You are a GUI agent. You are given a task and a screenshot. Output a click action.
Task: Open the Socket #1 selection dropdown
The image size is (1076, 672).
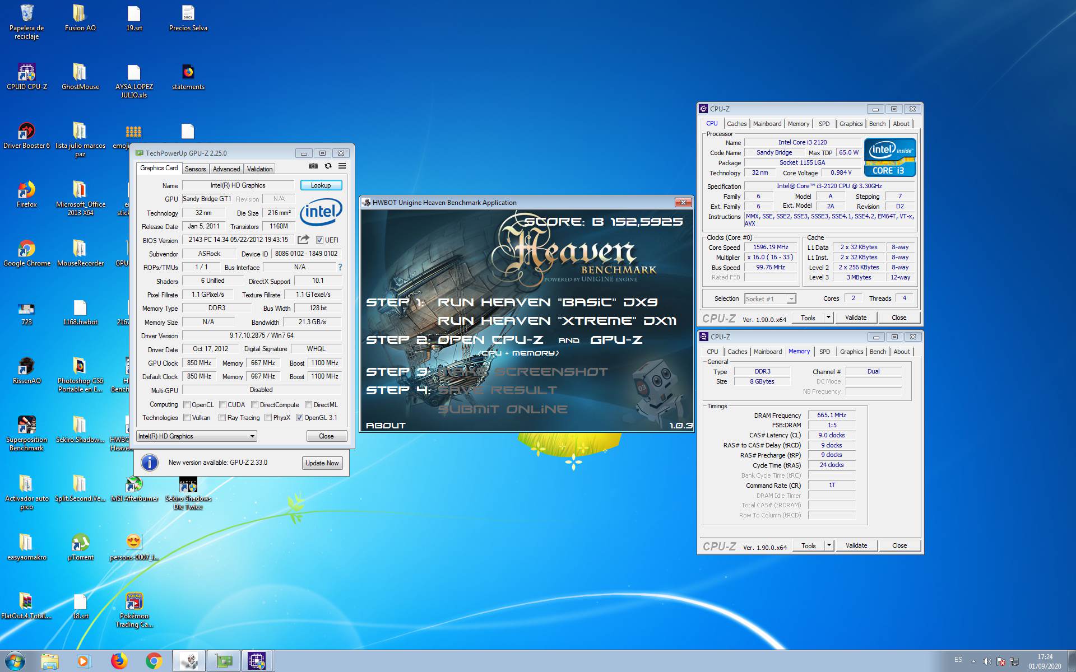[770, 298]
